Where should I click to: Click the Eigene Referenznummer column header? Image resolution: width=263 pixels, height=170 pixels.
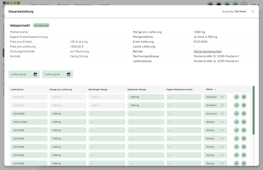coord(180,89)
